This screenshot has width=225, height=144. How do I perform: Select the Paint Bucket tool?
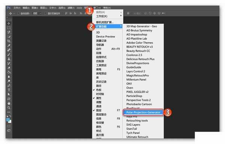tap(9, 72)
